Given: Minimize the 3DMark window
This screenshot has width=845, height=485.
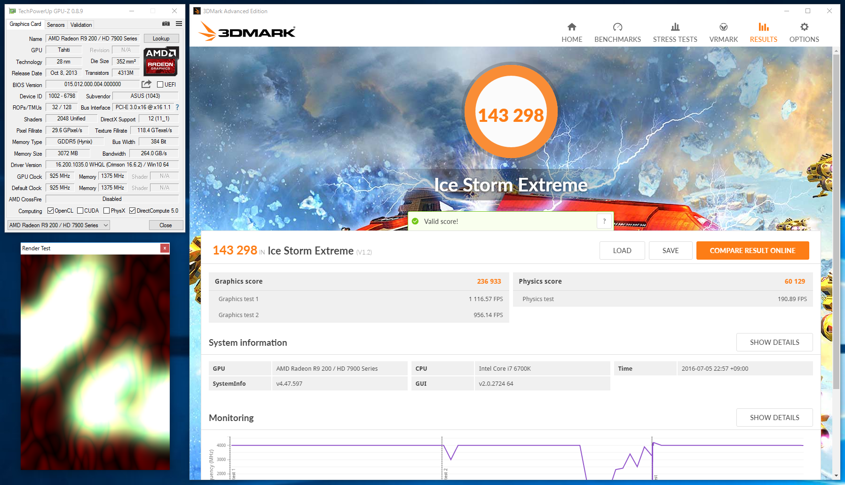Looking at the screenshot, I should coord(787,11).
